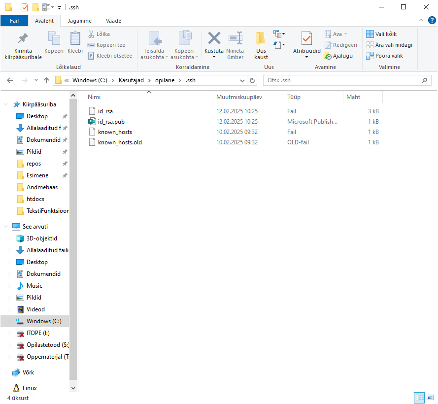Open Atribuudid properties icon

tap(306, 38)
